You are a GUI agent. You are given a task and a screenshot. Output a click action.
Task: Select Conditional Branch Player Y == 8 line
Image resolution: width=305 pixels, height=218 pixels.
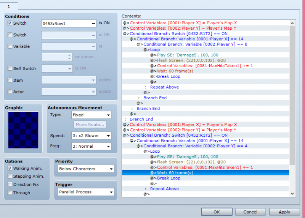click(x=206, y=44)
